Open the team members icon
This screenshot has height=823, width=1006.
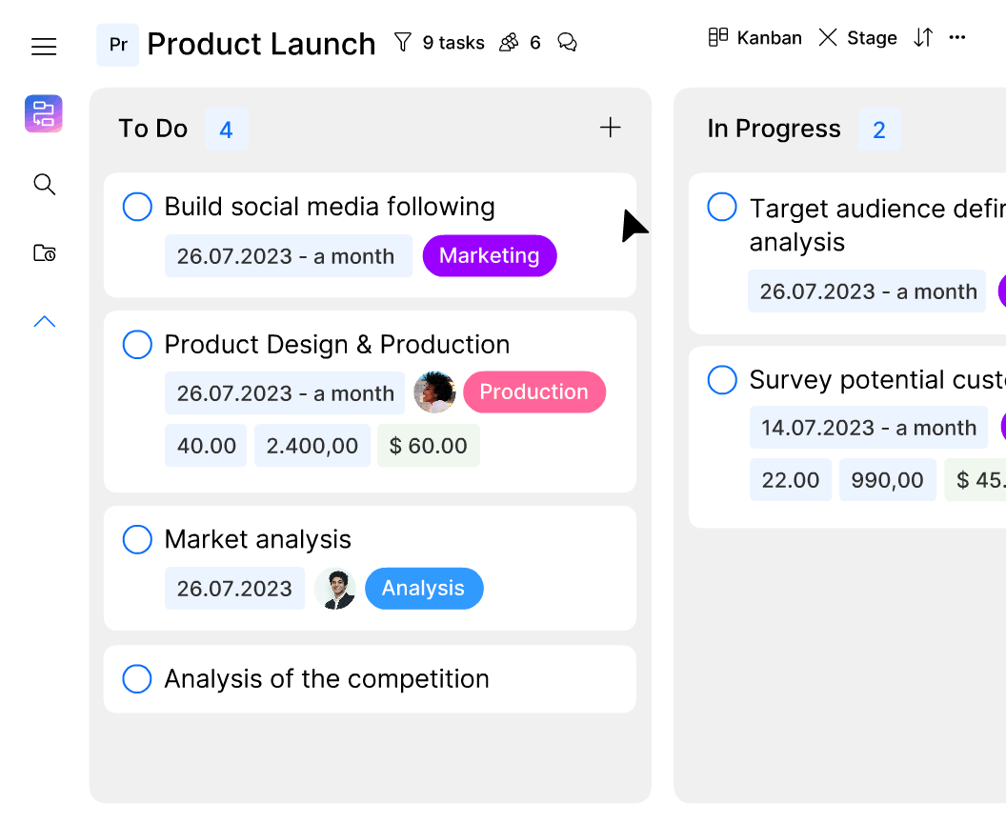509,43
